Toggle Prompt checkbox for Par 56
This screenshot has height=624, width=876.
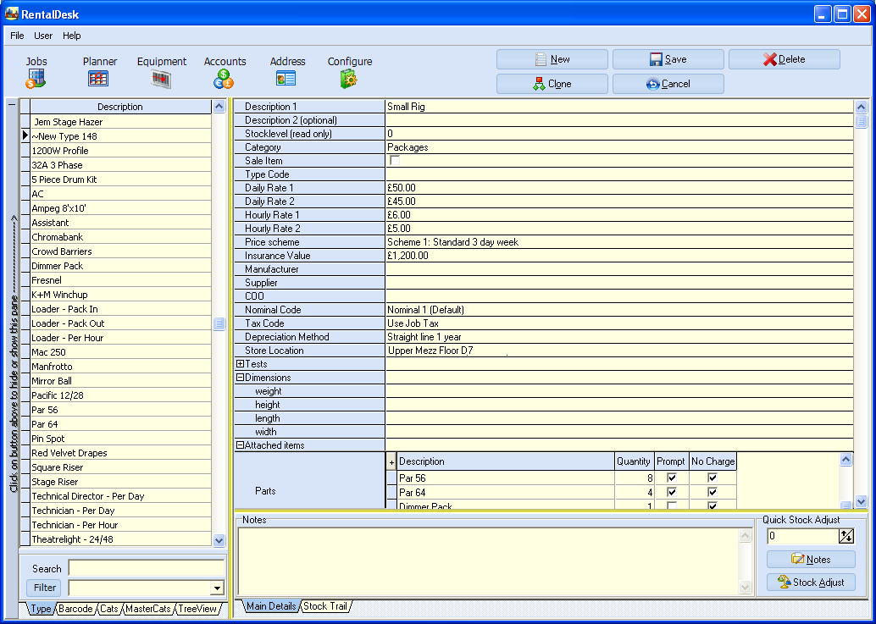coord(672,478)
